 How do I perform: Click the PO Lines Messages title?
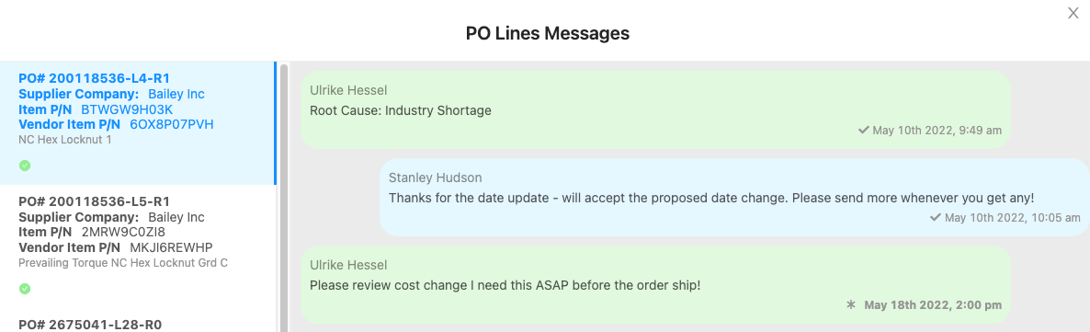point(548,33)
